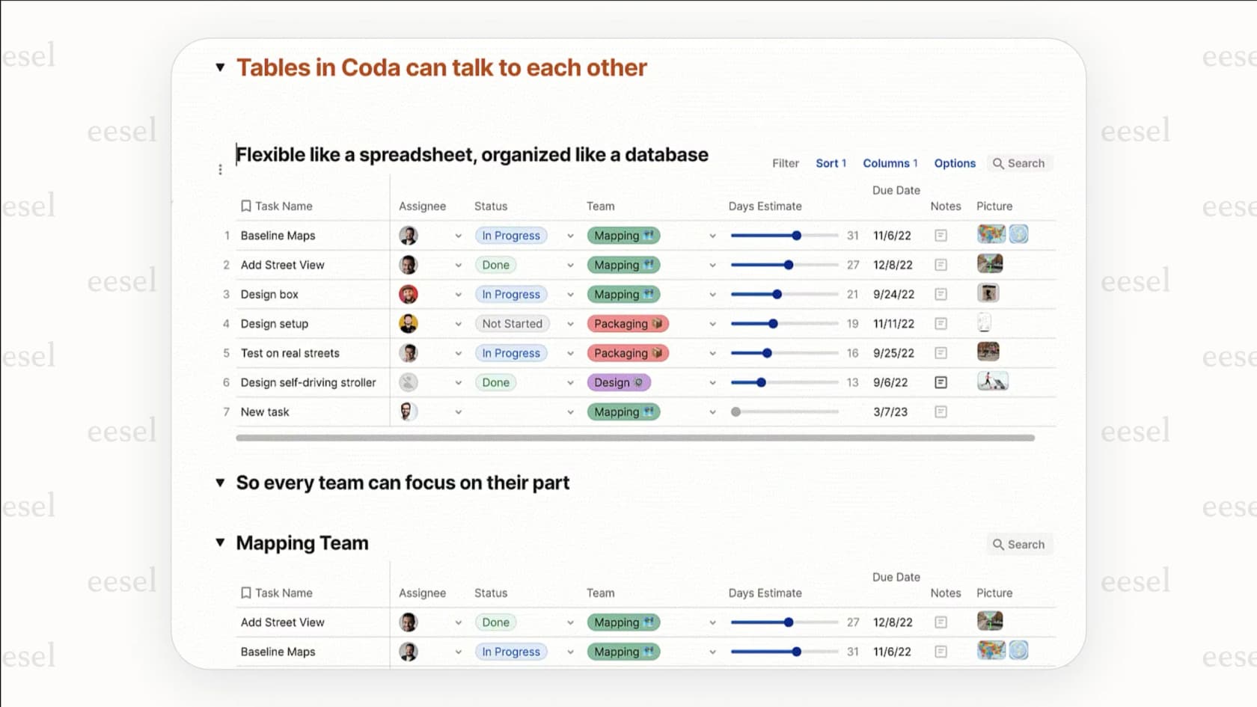Click the Design team tag

point(619,382)
